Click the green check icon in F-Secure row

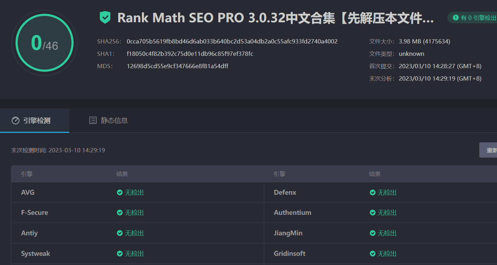point(120,213)
